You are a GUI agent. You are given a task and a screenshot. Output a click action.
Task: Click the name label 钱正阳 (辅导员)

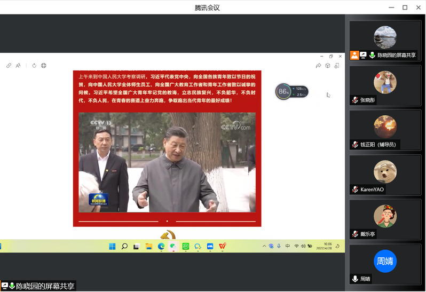(378, 145)
